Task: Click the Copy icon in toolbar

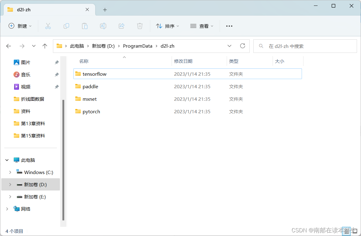Action: coord(66,26)
